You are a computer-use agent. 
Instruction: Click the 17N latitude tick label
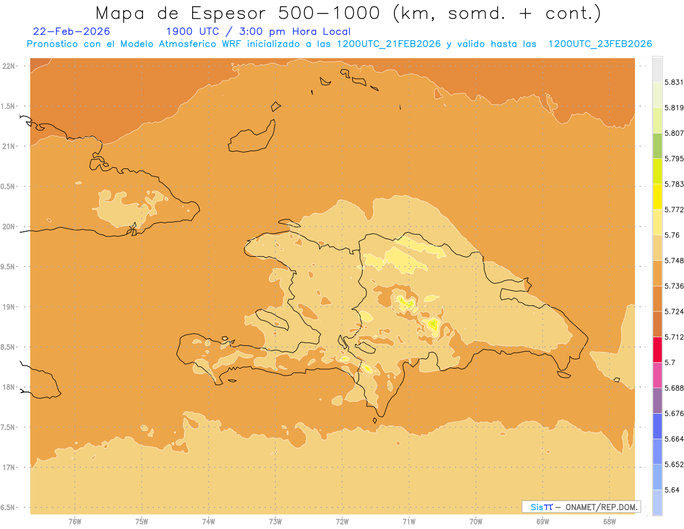pyautogui.click(x=10, y=467)
